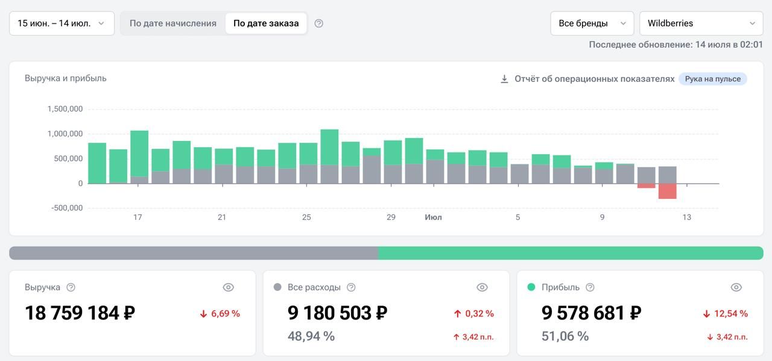The height and width of the screenshot is (361, 772).
Task: Open the date range dropdown 15 июн. – 14 июл.
Action: (x=62, y=24)
